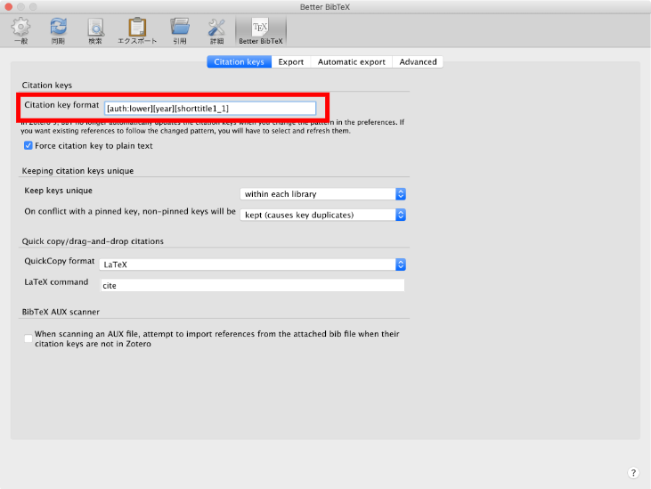The image size is (651, 489).
Task: Close the Better BibTeX preferences window
Action: (8, 6)
